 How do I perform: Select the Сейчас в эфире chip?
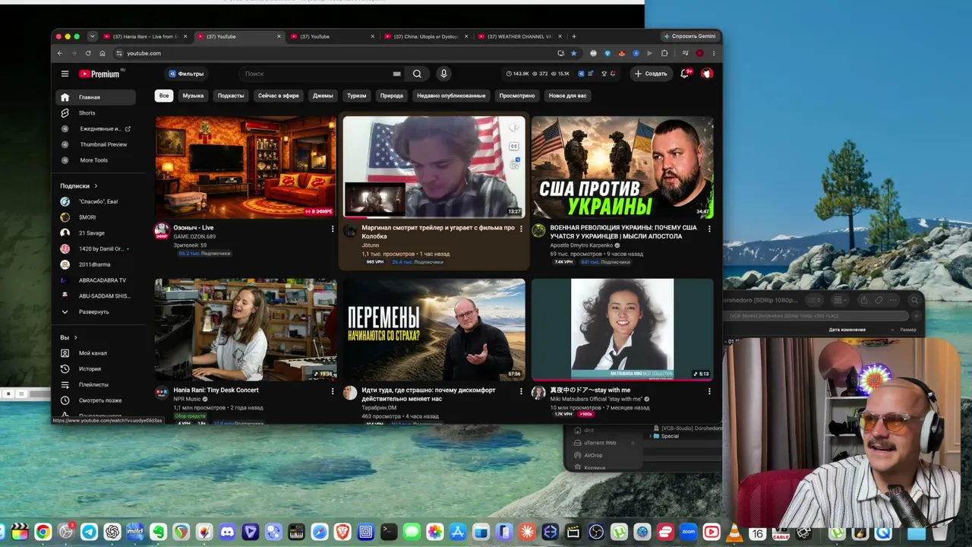click(279, 96)
